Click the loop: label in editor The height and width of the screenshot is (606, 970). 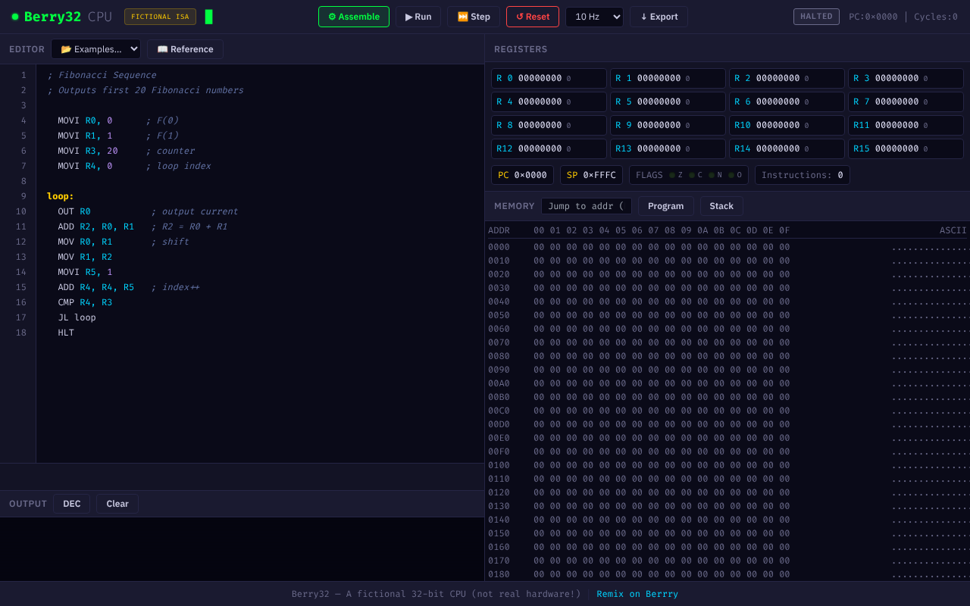coord(61,196)
